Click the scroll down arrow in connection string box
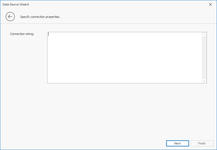217x150 pixels. (x=204, y=81)
